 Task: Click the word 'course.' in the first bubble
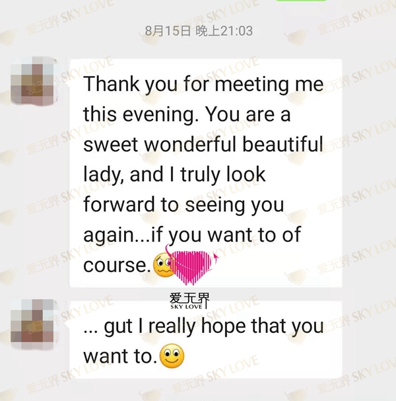(x=117, y=265)
